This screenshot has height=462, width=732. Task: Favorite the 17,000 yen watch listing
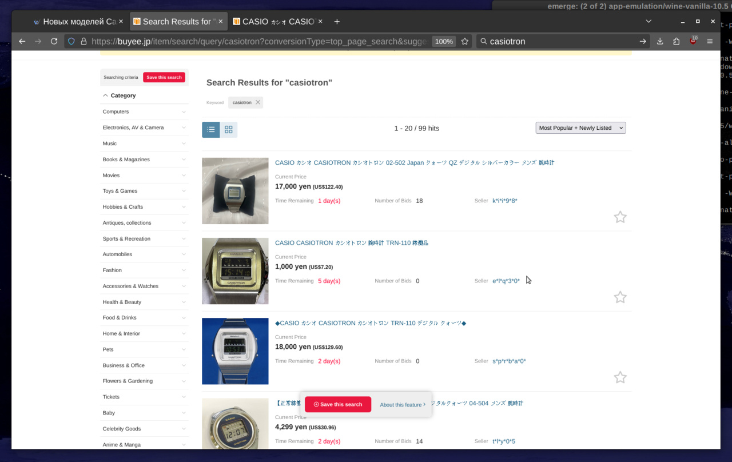(x=620, y=217)
